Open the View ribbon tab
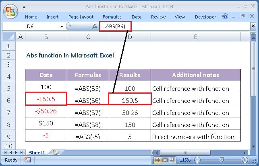This screenshot has height=166, width=259. pyautogui.click(x=180, y=17)
